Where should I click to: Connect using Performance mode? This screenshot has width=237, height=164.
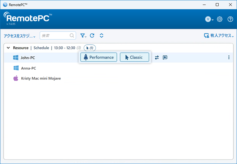pos(99,57)
